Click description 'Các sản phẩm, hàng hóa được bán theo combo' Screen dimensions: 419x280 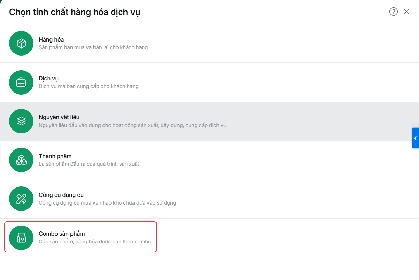[x=95, y=242]
